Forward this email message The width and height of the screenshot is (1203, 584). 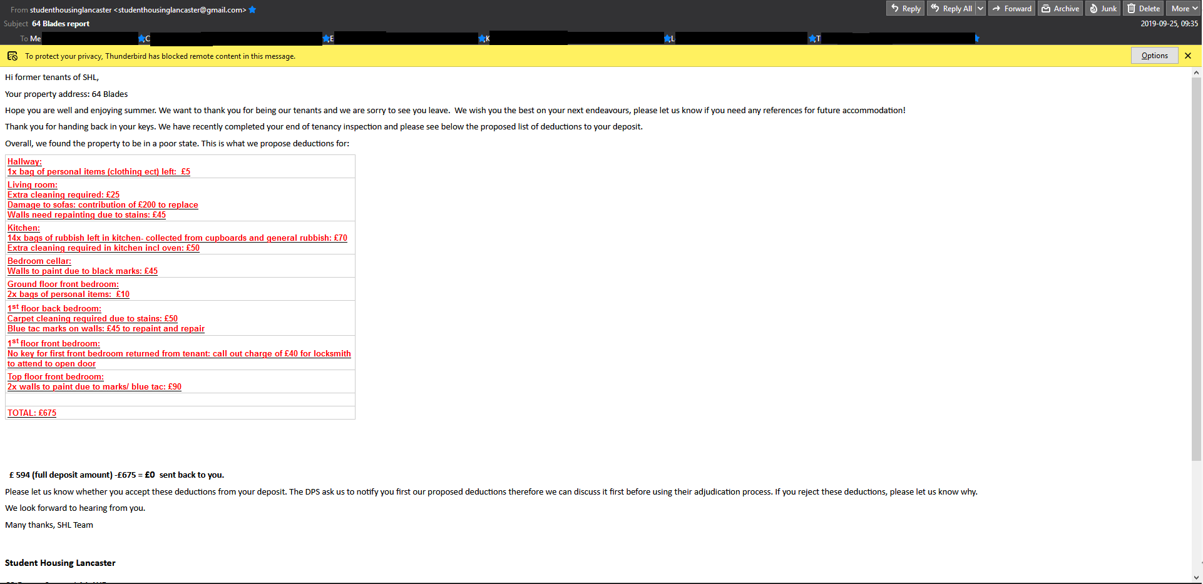[1011, 9]
